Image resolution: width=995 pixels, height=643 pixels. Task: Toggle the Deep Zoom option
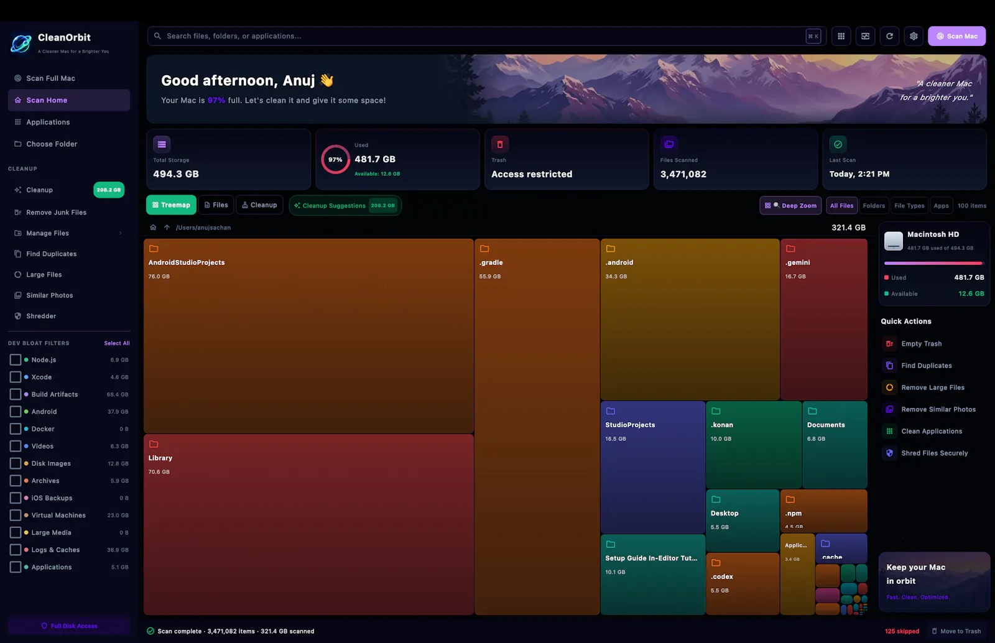[x=790, y=205]
